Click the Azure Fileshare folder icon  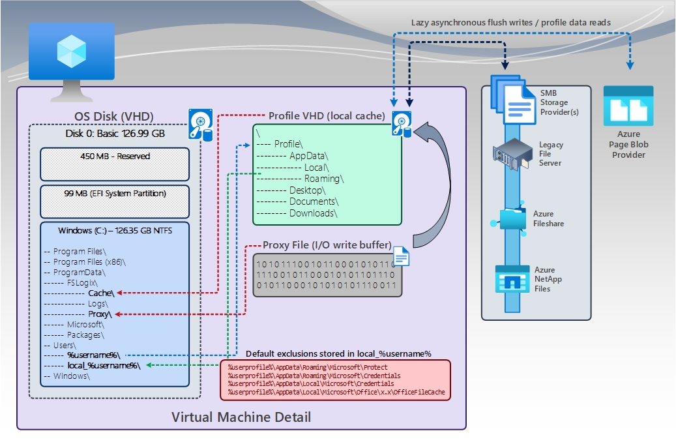click(x=510, y=218)
